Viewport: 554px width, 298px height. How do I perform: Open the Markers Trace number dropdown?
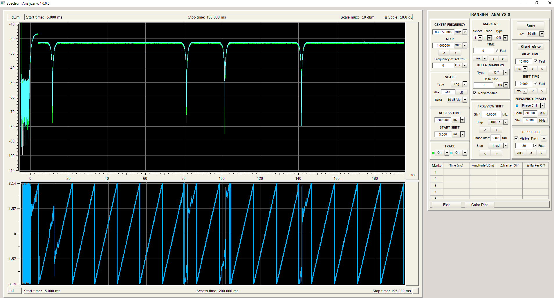pyautogui.click(x=489, y=38)
